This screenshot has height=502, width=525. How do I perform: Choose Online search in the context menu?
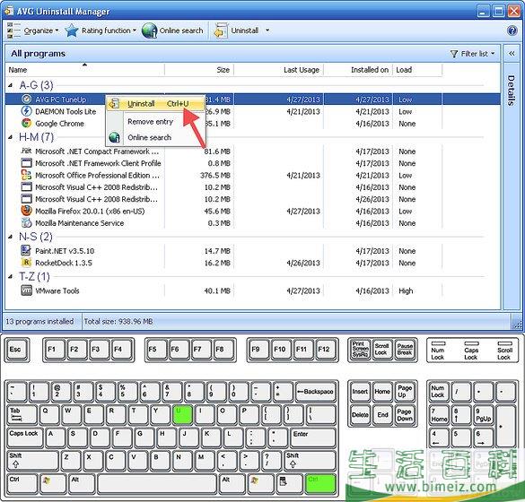(149, 137)
